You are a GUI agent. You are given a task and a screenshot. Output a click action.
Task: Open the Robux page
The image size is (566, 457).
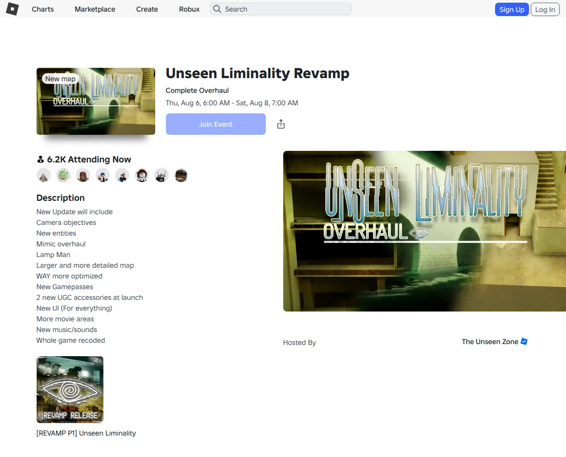pyautogui.click(x=190, y=9)
